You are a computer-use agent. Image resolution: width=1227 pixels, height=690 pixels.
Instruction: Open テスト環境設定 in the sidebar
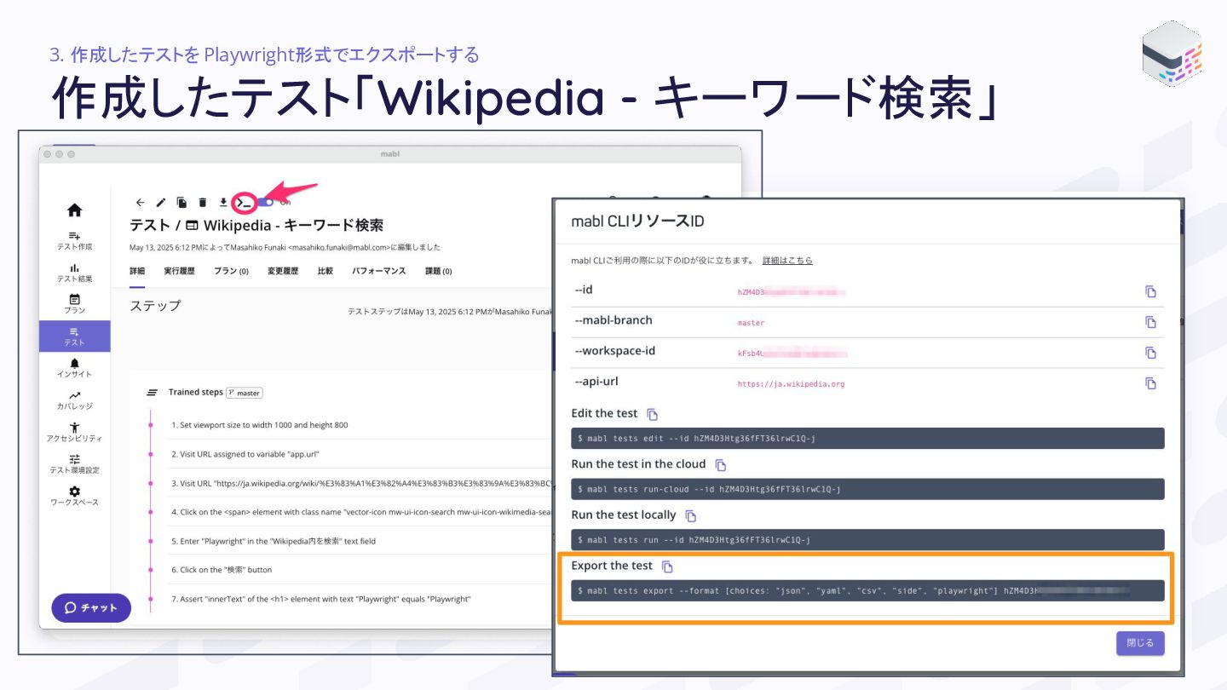pos(75,464)
